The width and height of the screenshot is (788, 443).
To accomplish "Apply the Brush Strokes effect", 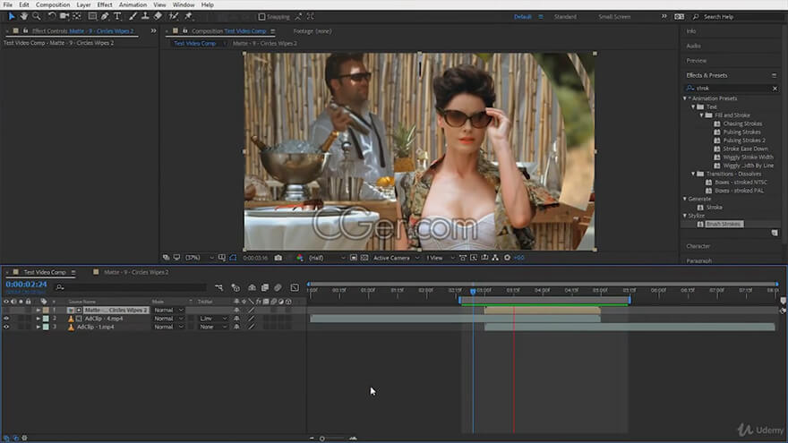I will (x=724, y=224).
